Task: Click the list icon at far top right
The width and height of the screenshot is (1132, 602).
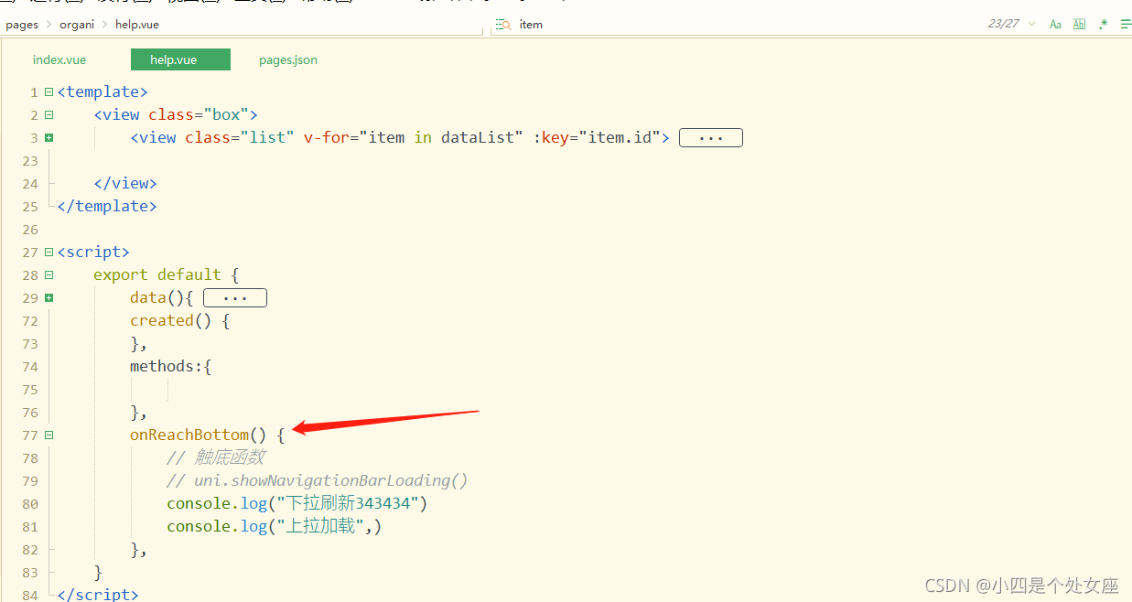Action: (1127, 24)
